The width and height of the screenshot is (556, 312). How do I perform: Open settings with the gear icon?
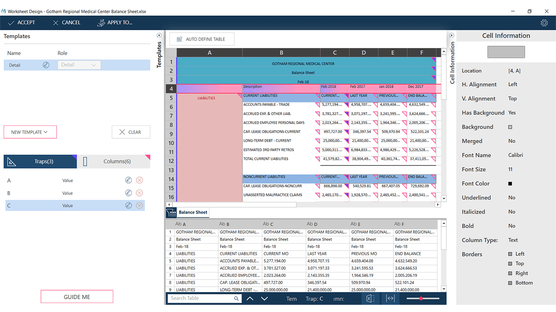[544, 23]
